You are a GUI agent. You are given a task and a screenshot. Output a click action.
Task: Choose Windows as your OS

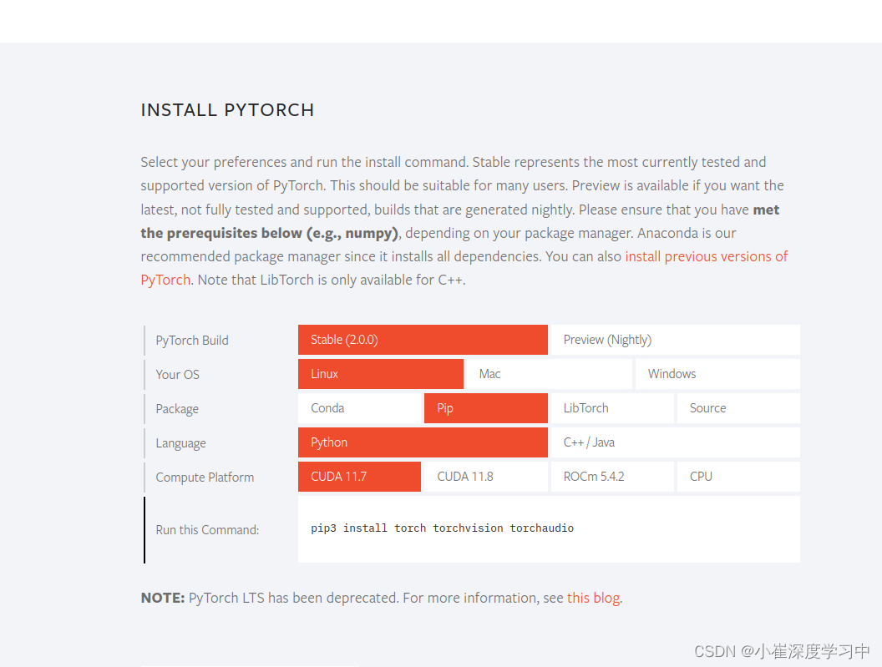717,373
